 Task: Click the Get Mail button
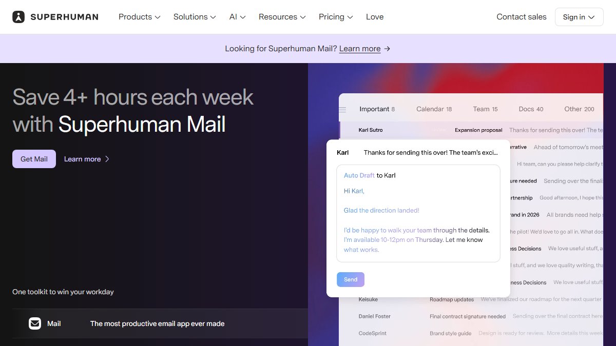point(34,159)
